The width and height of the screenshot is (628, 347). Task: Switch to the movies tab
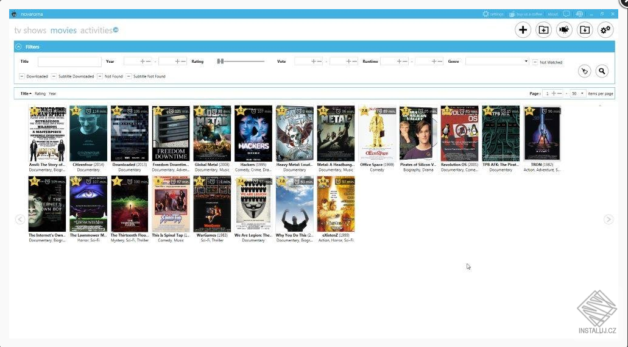click(x=63, y=30)
